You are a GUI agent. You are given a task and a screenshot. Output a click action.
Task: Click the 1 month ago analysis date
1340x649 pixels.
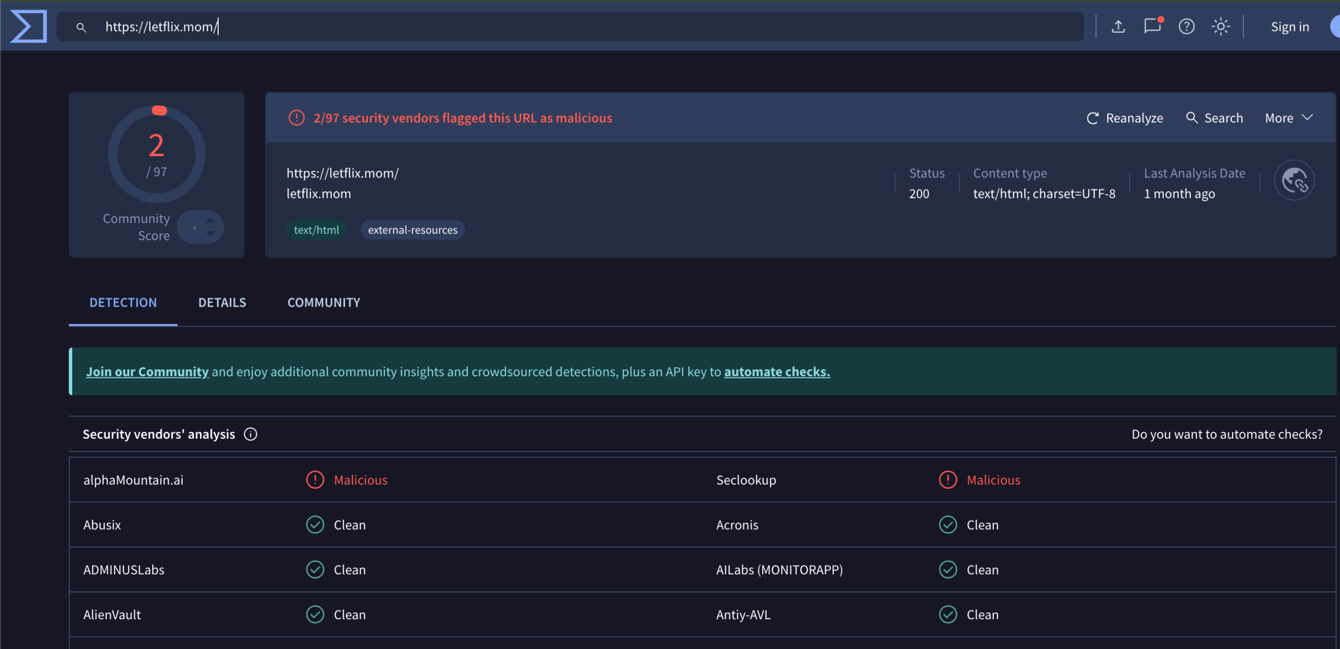point(1179,194)
